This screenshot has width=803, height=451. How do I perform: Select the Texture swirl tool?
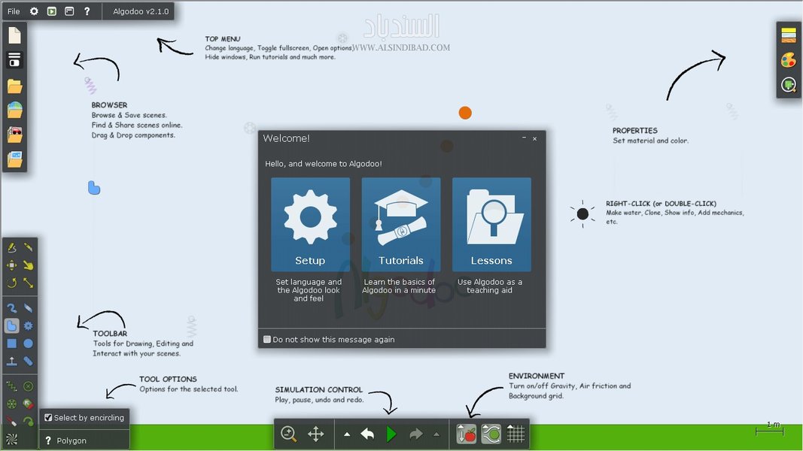click(12, 439)
